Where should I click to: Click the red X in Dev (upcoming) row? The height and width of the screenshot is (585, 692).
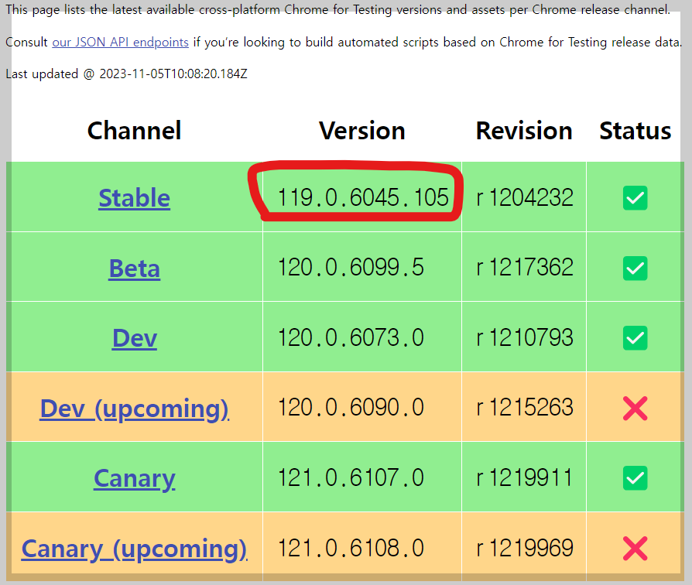[635, 408]
